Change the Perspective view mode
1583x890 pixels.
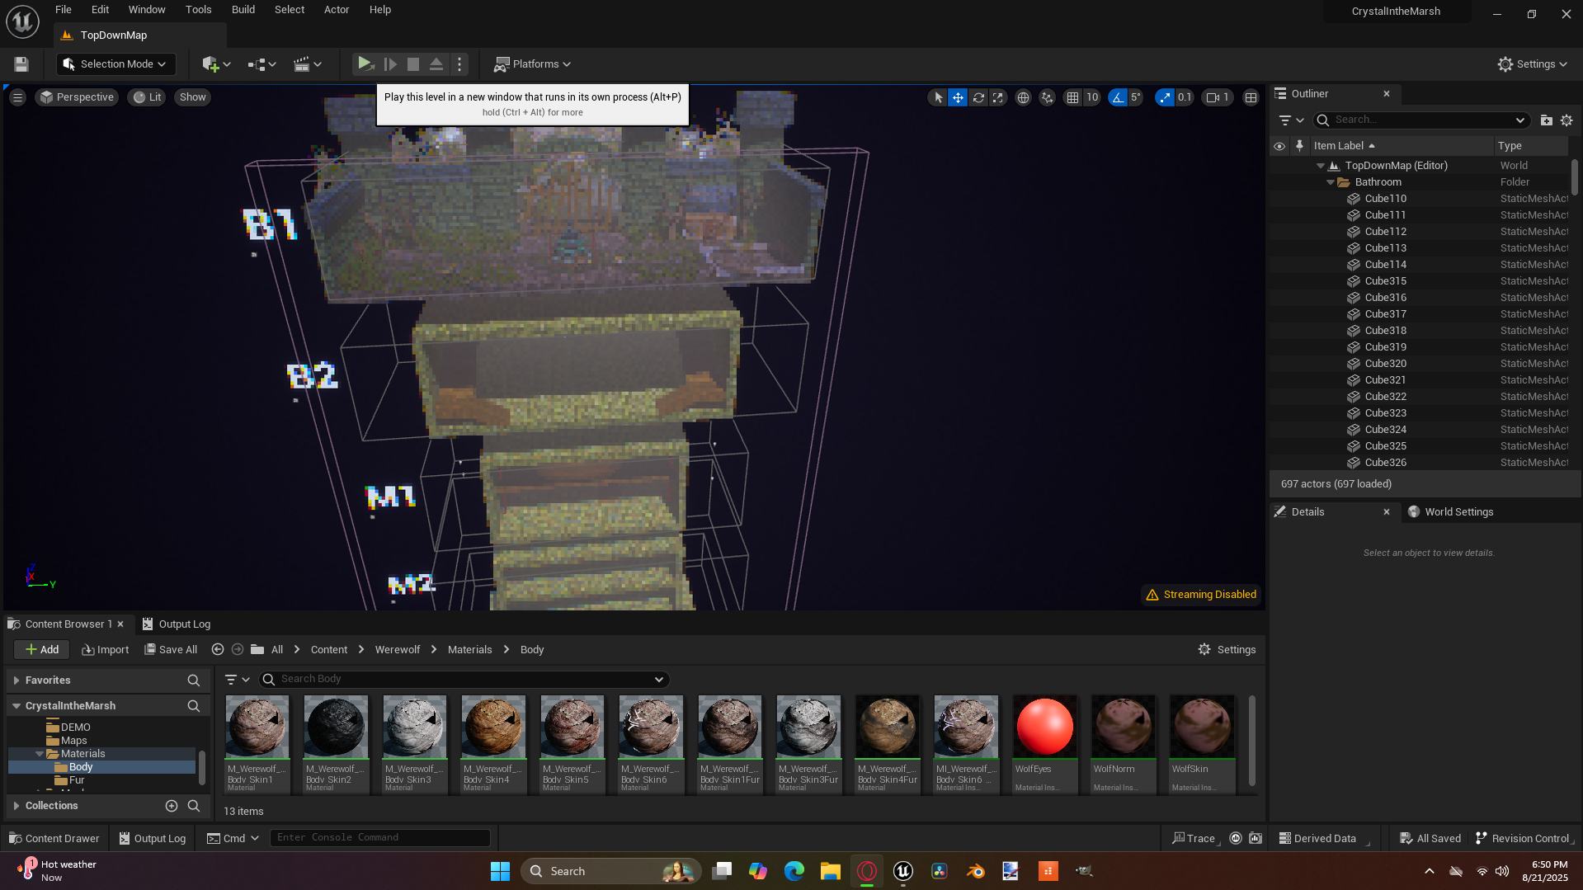click(x=77, y=97)
